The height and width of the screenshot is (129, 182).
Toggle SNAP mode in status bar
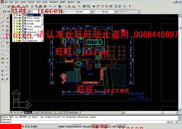coord(62,126)
